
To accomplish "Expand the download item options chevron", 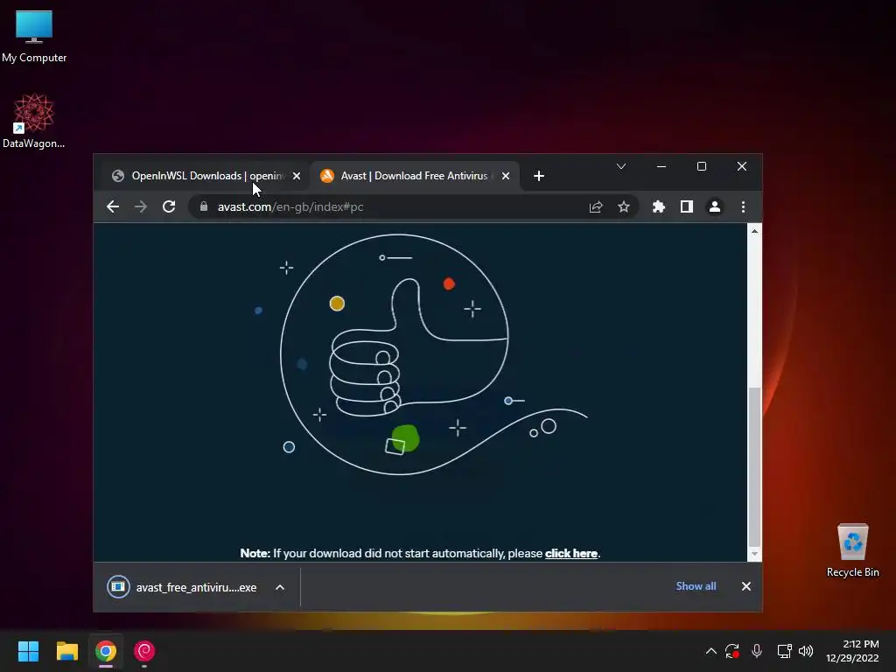I will pos(280,587).
